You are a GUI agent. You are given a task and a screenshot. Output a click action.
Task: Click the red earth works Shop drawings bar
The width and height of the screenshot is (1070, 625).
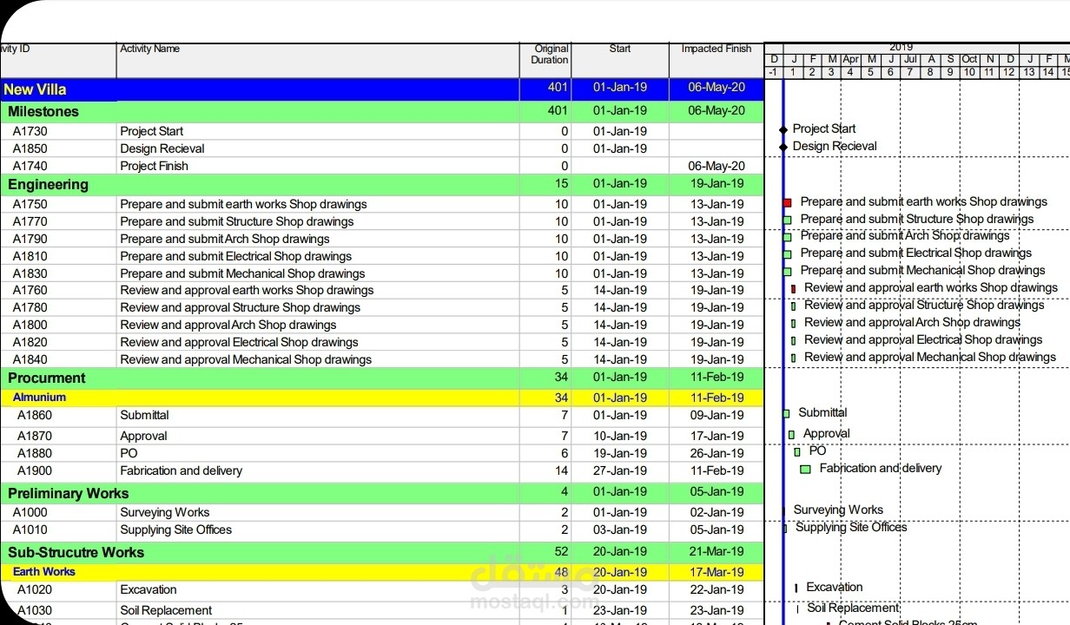pos(789,201)
